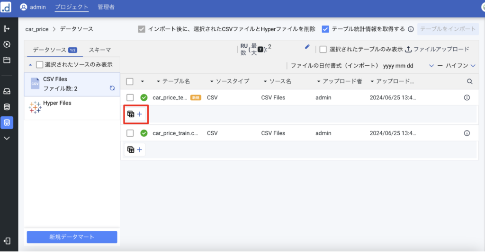
Task: Select the highlighted data source icon in the sidebar
Action: (x=7, y=122)
